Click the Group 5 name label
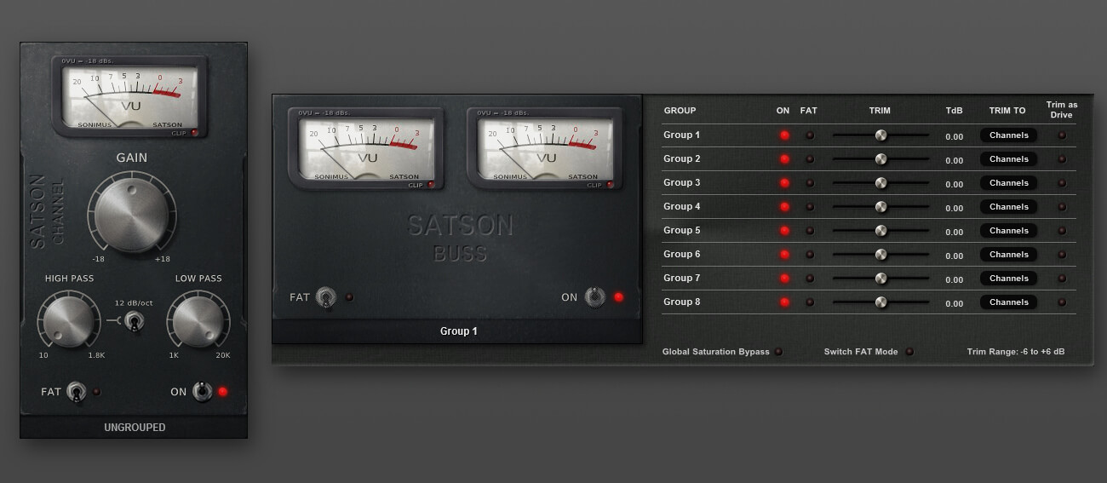Viewport: 1107px width, 483px height. pyautogui.click(x=682, y=231)
